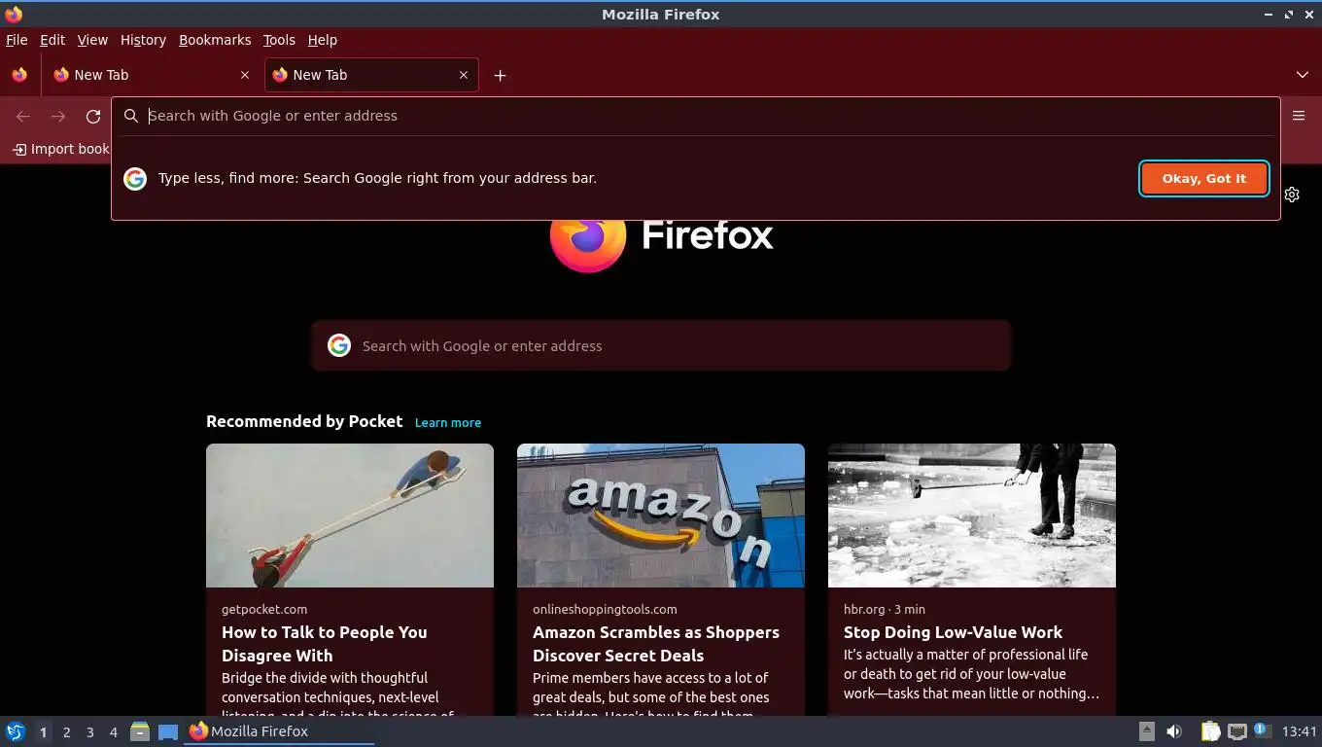The width and height of the screenshot is (1322, 747).
Task: Open the Tools menu
Action: pos(279,40)
